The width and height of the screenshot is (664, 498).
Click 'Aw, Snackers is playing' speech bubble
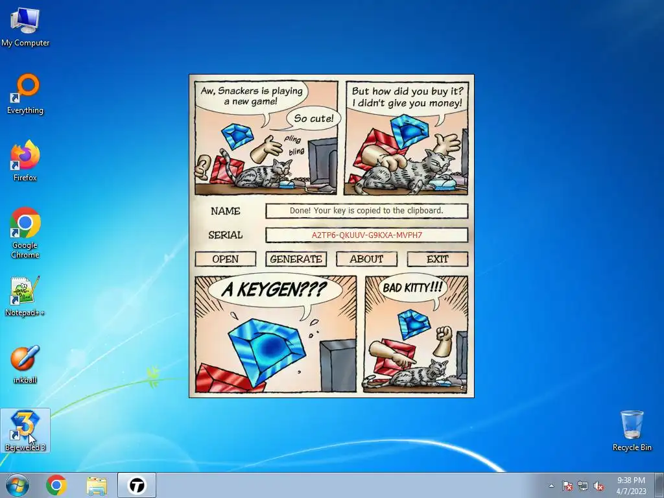(251, 96)
